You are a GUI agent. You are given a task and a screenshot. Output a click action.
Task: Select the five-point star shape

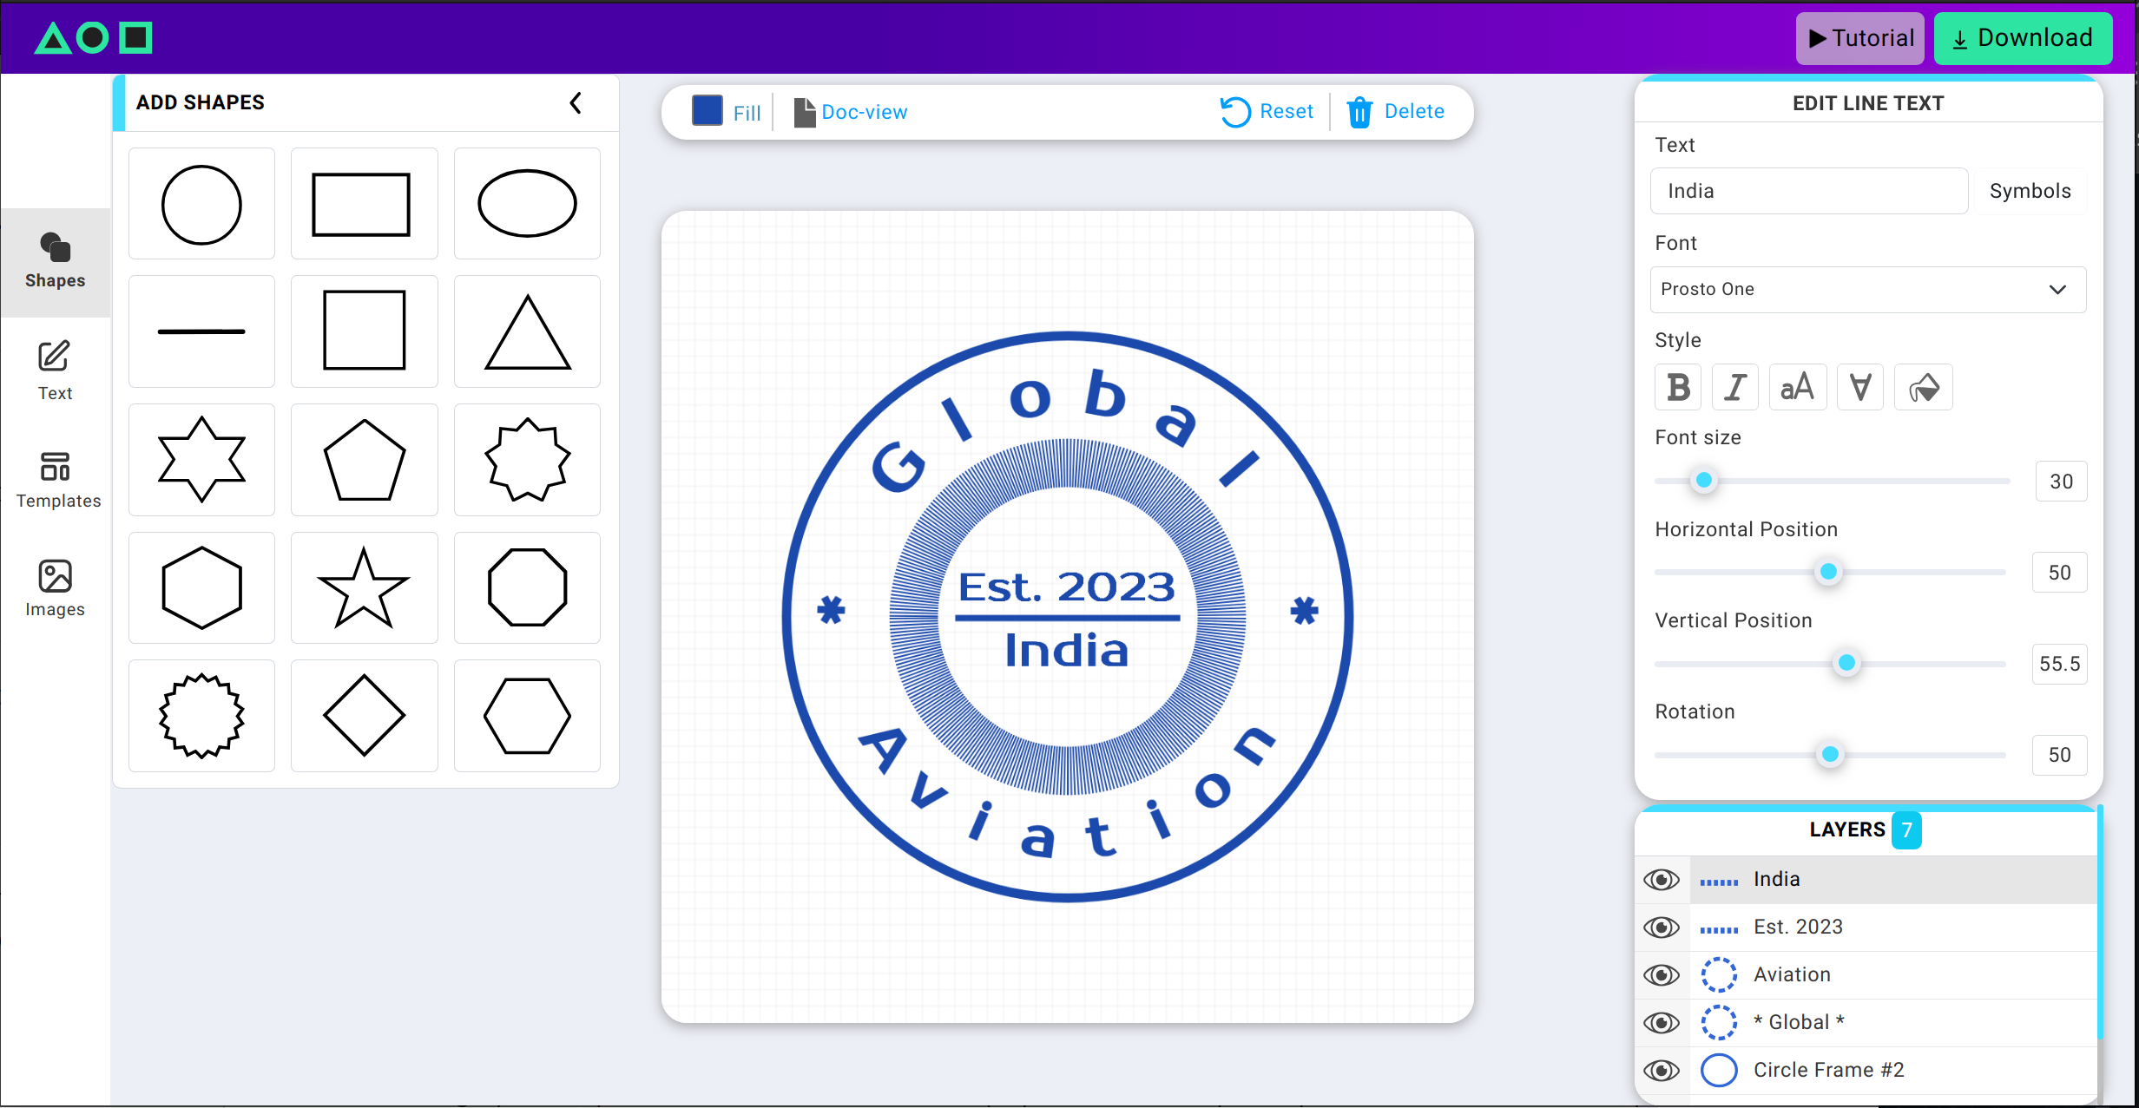[364, 587]
